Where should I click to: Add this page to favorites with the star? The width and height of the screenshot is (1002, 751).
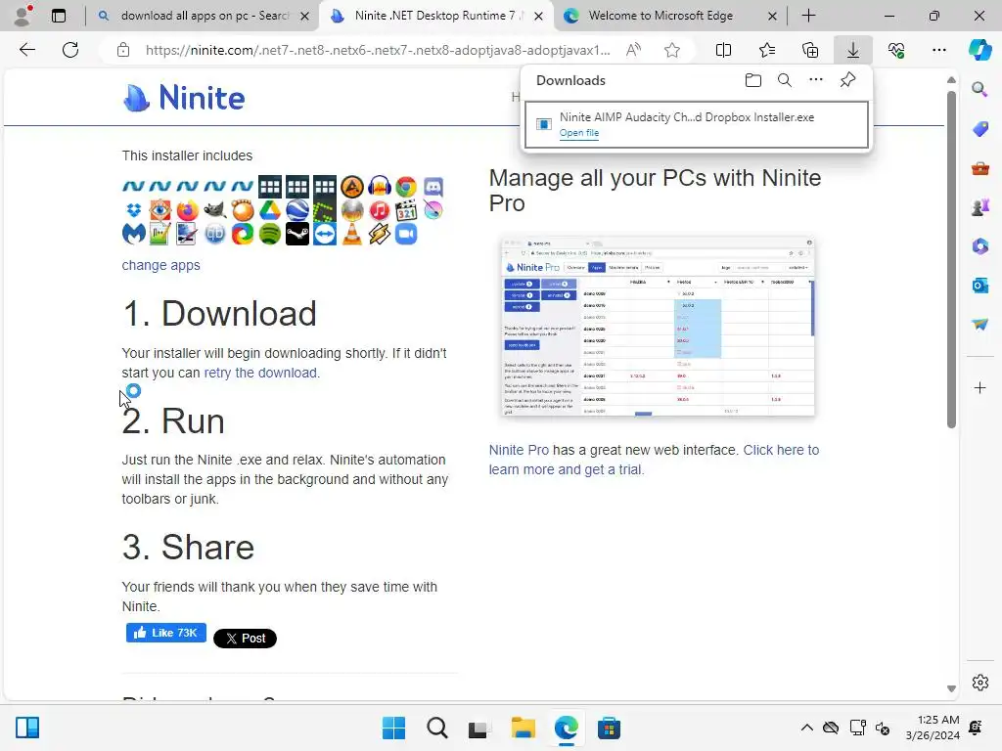pos(671,50)
